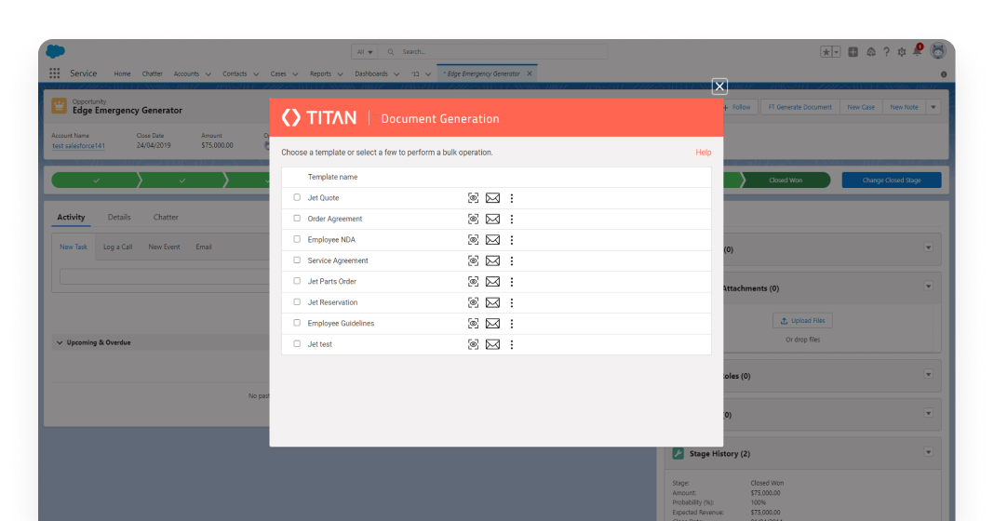
Task: Open the search scope All dropdown
Action: coord(365,52)
